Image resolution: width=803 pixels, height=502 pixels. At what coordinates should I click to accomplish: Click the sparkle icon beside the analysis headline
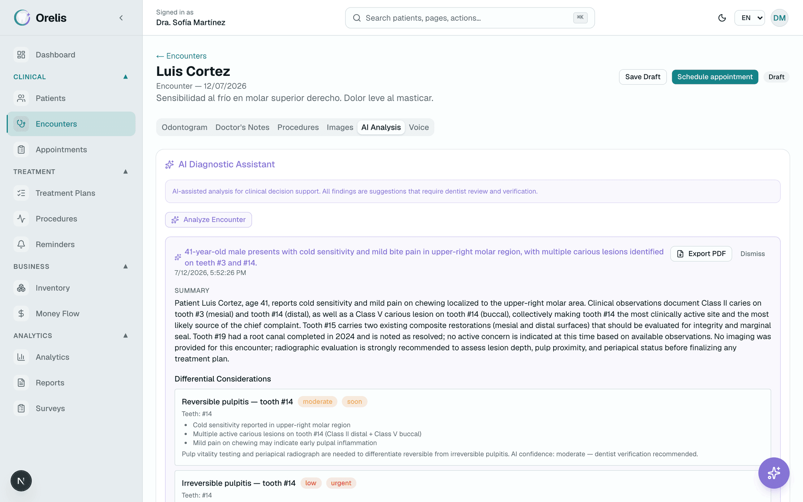tap(178, 257)
